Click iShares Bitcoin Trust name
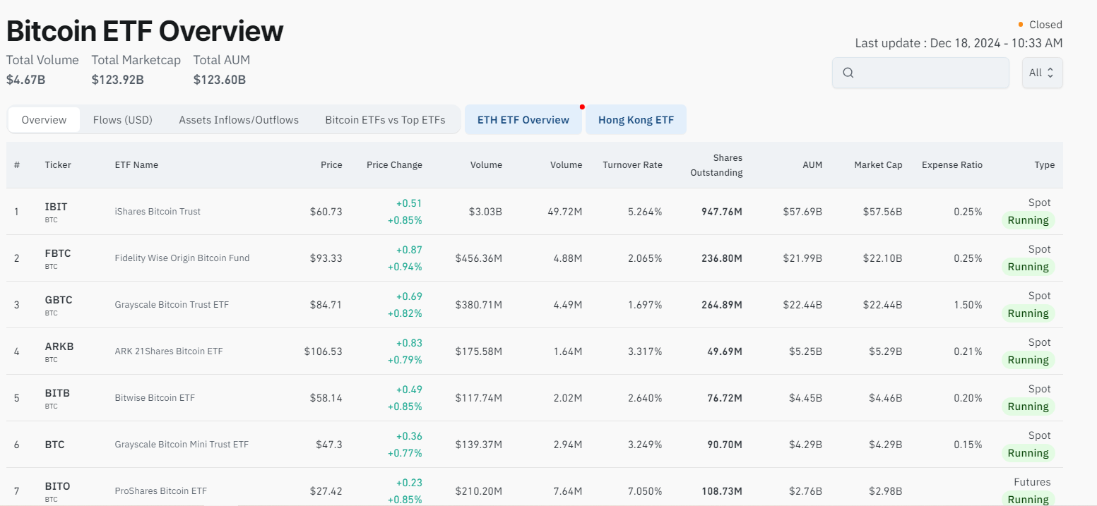 tap(158, 212)
